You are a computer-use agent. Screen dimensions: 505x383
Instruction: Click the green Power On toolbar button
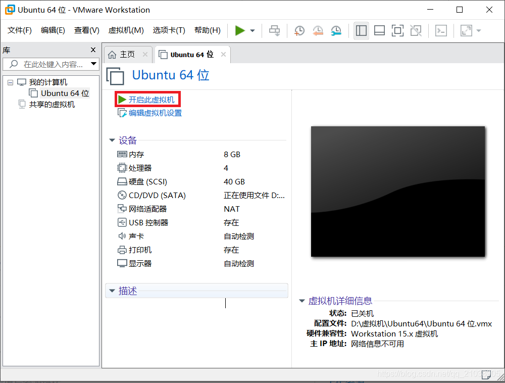pos(240,31)
